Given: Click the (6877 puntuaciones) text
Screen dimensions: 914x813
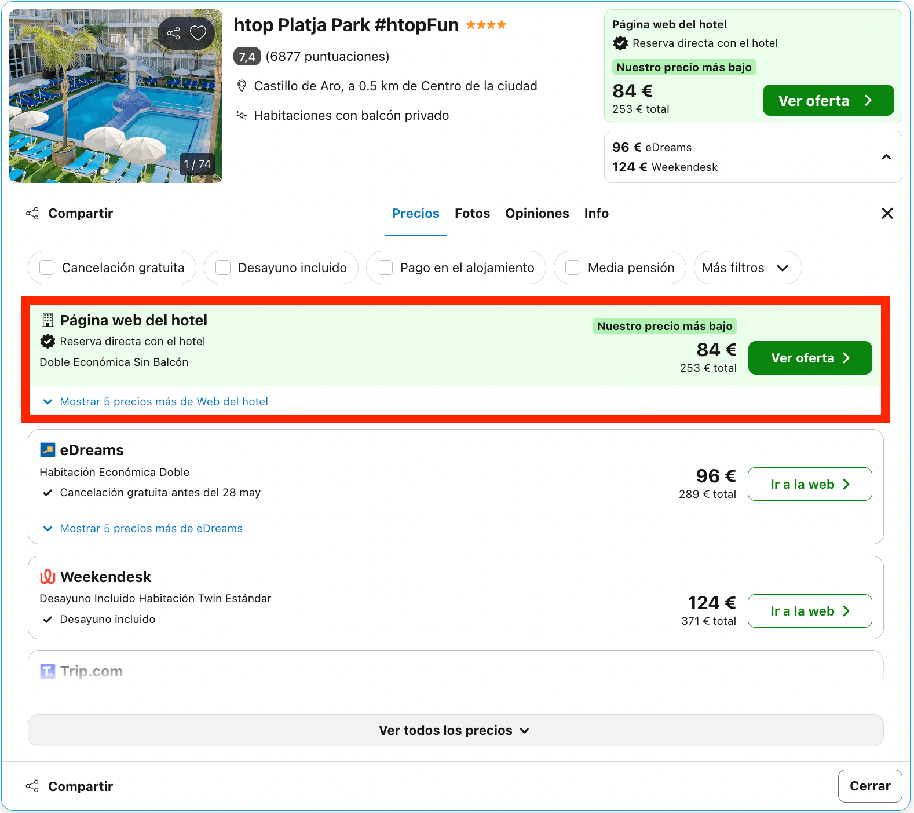Looking at the screenshot, I should tap(327, 56).
